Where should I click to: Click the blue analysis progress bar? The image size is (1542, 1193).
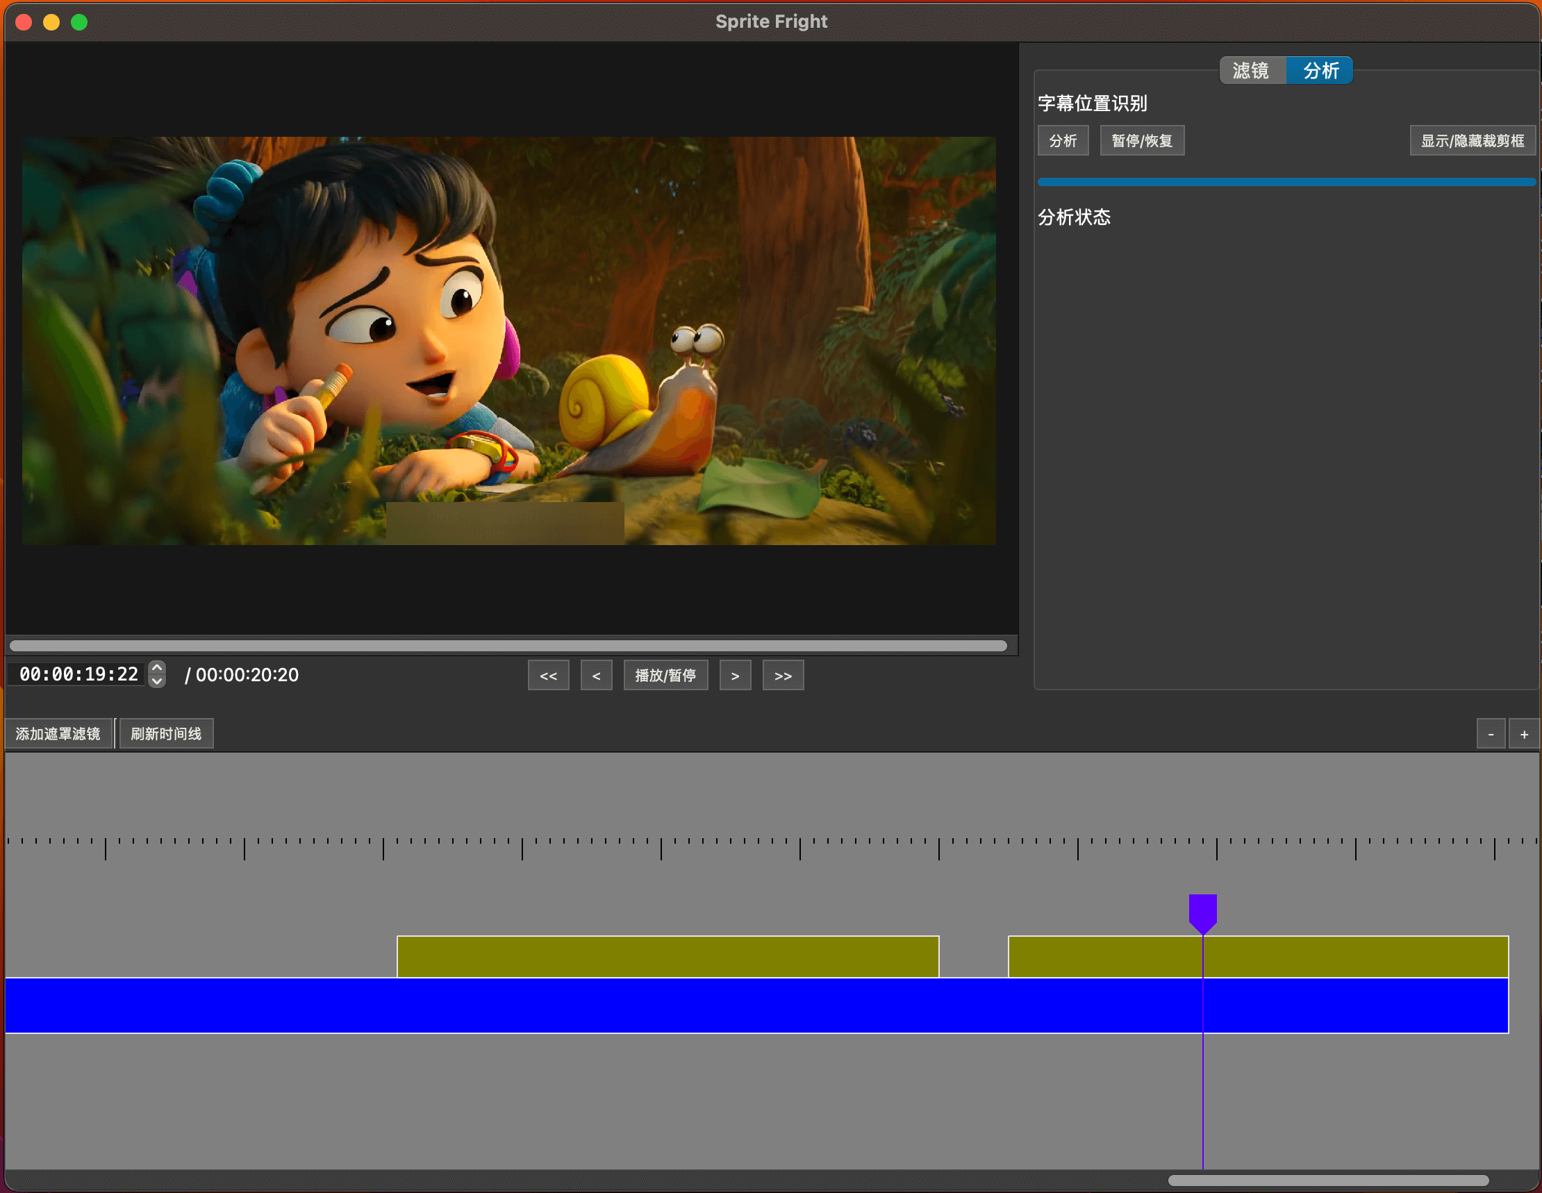point(1286,182)
